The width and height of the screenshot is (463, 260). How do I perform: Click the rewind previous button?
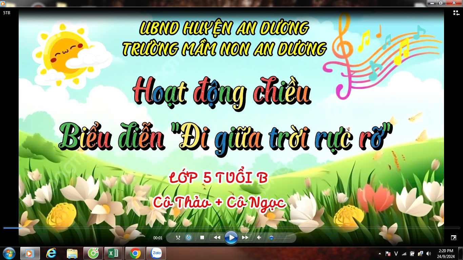pyautogui.click(x=217, y=238)
